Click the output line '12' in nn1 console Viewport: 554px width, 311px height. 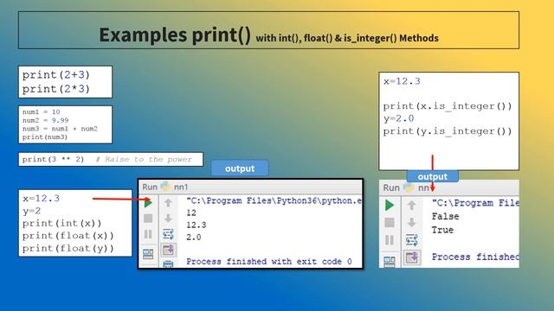click(x=191, y=213)
